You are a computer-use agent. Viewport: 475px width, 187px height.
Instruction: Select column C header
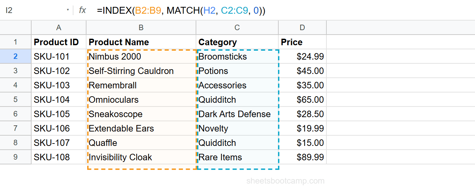point(237,28)
